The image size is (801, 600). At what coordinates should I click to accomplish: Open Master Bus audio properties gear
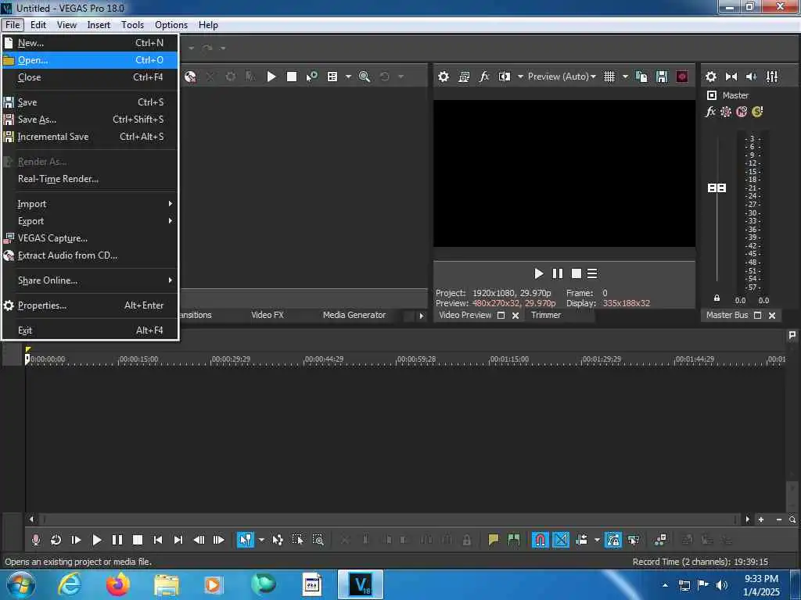click(x=711, y=77)
